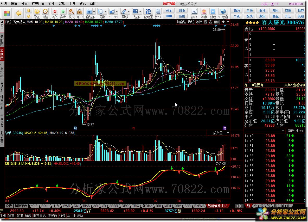Expand the 画线 dropdown arrow
Image resolution: width=308 pixels, height=222 pixels.
(x=129, y=12)
